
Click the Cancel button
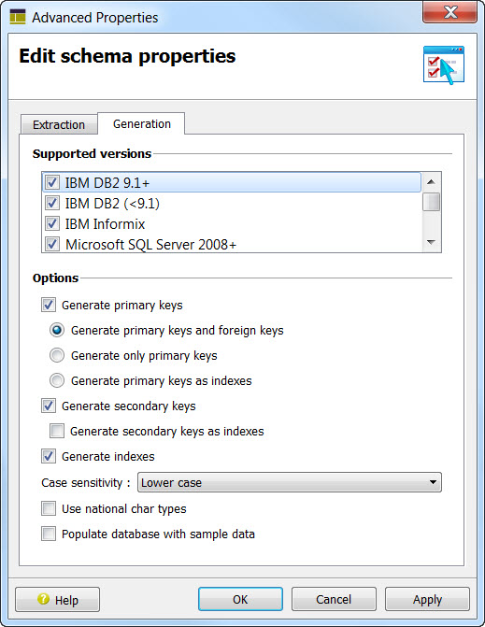click(334, 599)
